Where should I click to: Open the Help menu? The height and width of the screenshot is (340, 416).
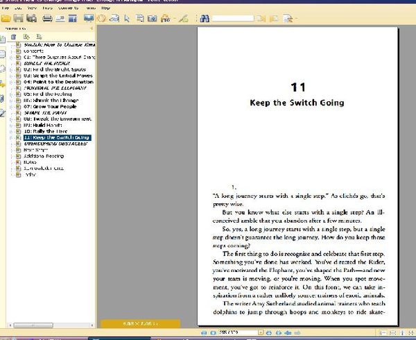click(105, 8)
